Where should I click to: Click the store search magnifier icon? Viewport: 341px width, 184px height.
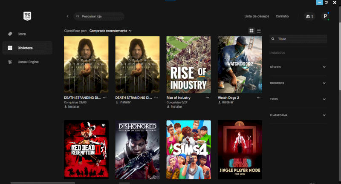pos(78,16)
